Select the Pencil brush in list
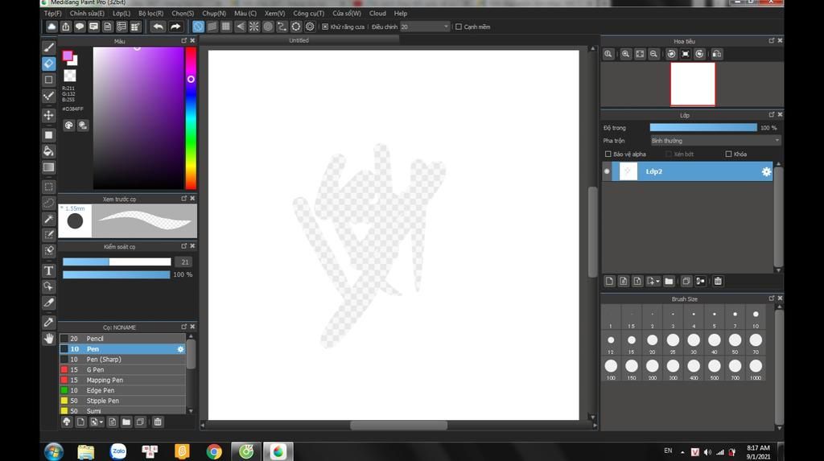Viewport: 824px width, 461px height. (122, 339)
